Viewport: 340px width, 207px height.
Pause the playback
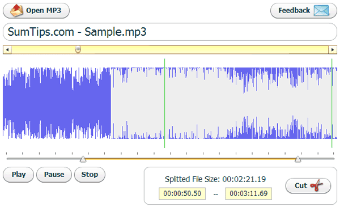(x=54, y=175)
